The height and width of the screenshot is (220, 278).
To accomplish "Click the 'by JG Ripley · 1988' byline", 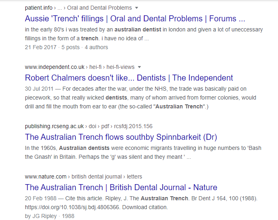I will coord(49,216).
